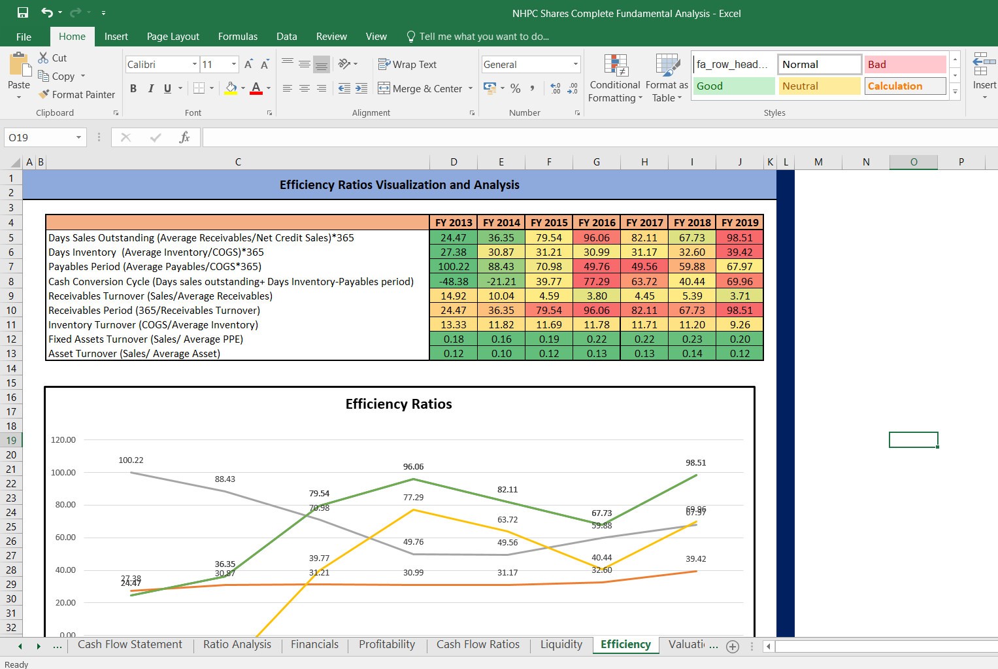Click the Redo arrow icon
Image resolution: width=998 pixels, height=669 pixels.
point(75,13)
